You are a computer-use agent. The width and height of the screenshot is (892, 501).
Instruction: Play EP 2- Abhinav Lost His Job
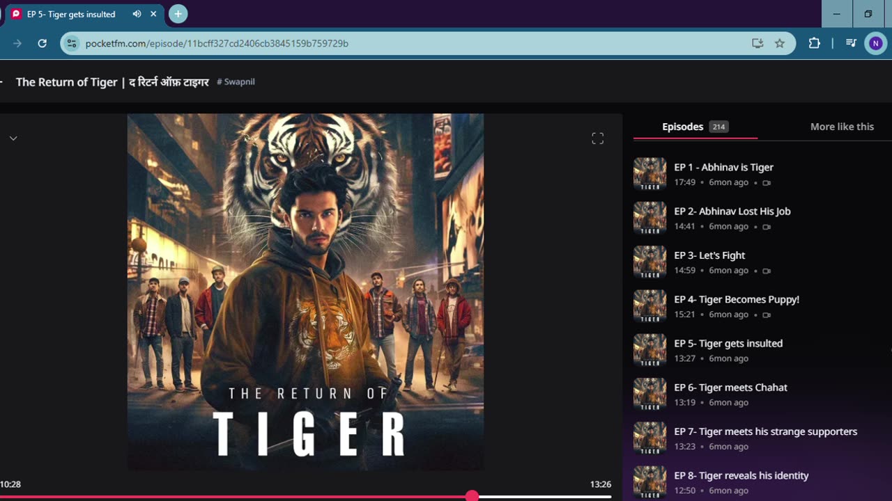point(732,211)
